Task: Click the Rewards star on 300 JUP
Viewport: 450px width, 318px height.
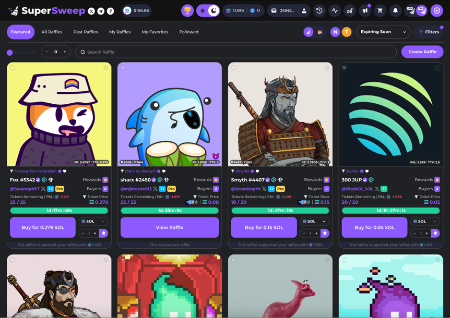Action: [437, 180]
